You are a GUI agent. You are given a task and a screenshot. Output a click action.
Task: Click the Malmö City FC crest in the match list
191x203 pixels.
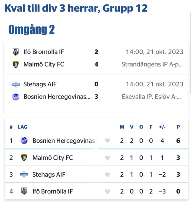(16, 64)
